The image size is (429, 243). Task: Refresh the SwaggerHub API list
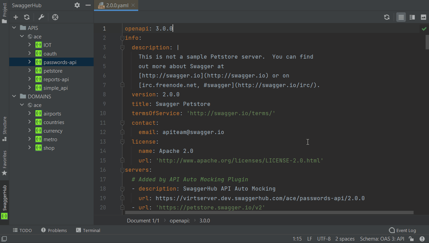(x=27, y=17)
